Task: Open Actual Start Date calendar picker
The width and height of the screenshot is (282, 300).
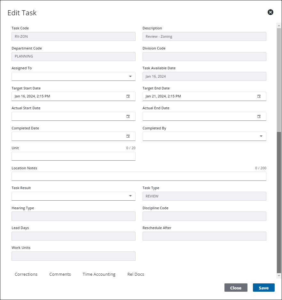Action: pyautogui.click(x=128, y=116)
